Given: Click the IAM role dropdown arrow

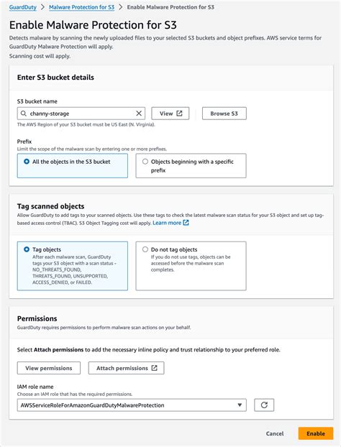Looking at the screenshot, I should click(x=240, y=405).
